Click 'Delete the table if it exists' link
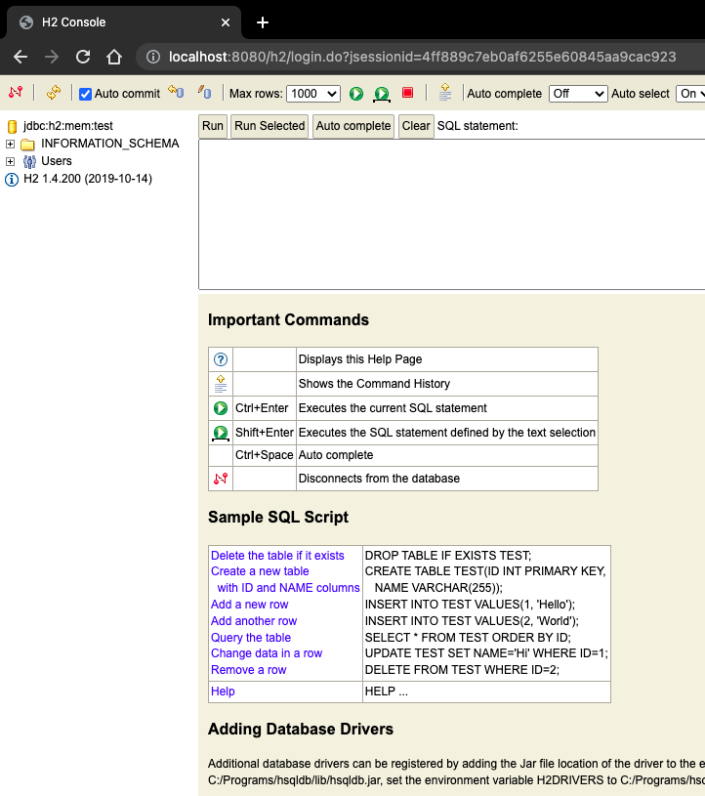The image size is (705, 796). pos(277,556)
